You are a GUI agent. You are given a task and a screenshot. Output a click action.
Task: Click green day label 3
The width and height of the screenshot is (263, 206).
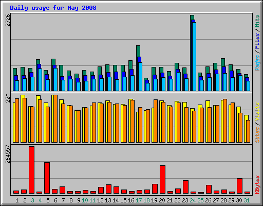coord(32,200)
